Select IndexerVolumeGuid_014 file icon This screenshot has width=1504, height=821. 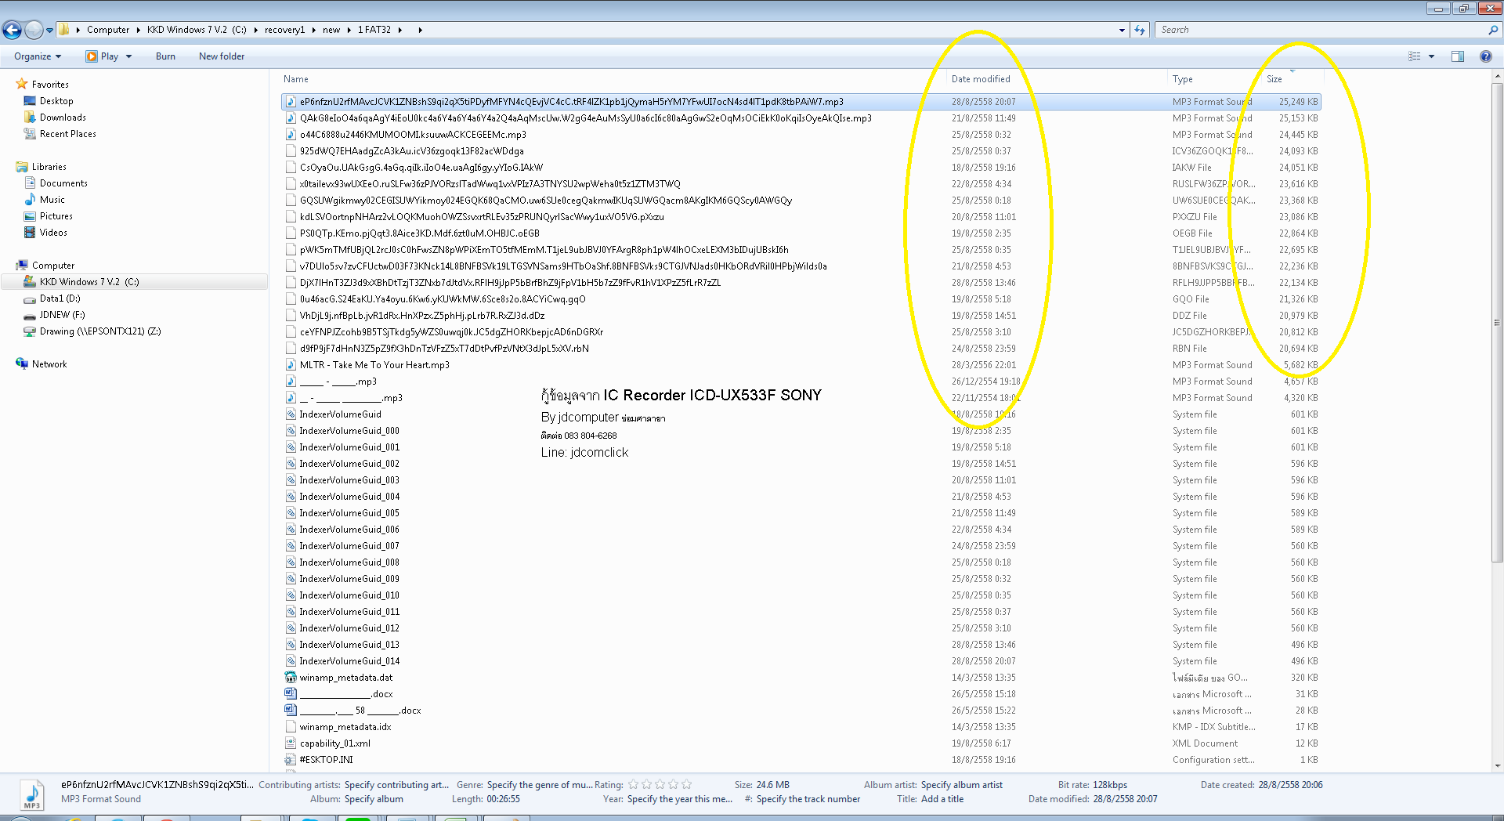pyautogui.click(x=291, y=661)
